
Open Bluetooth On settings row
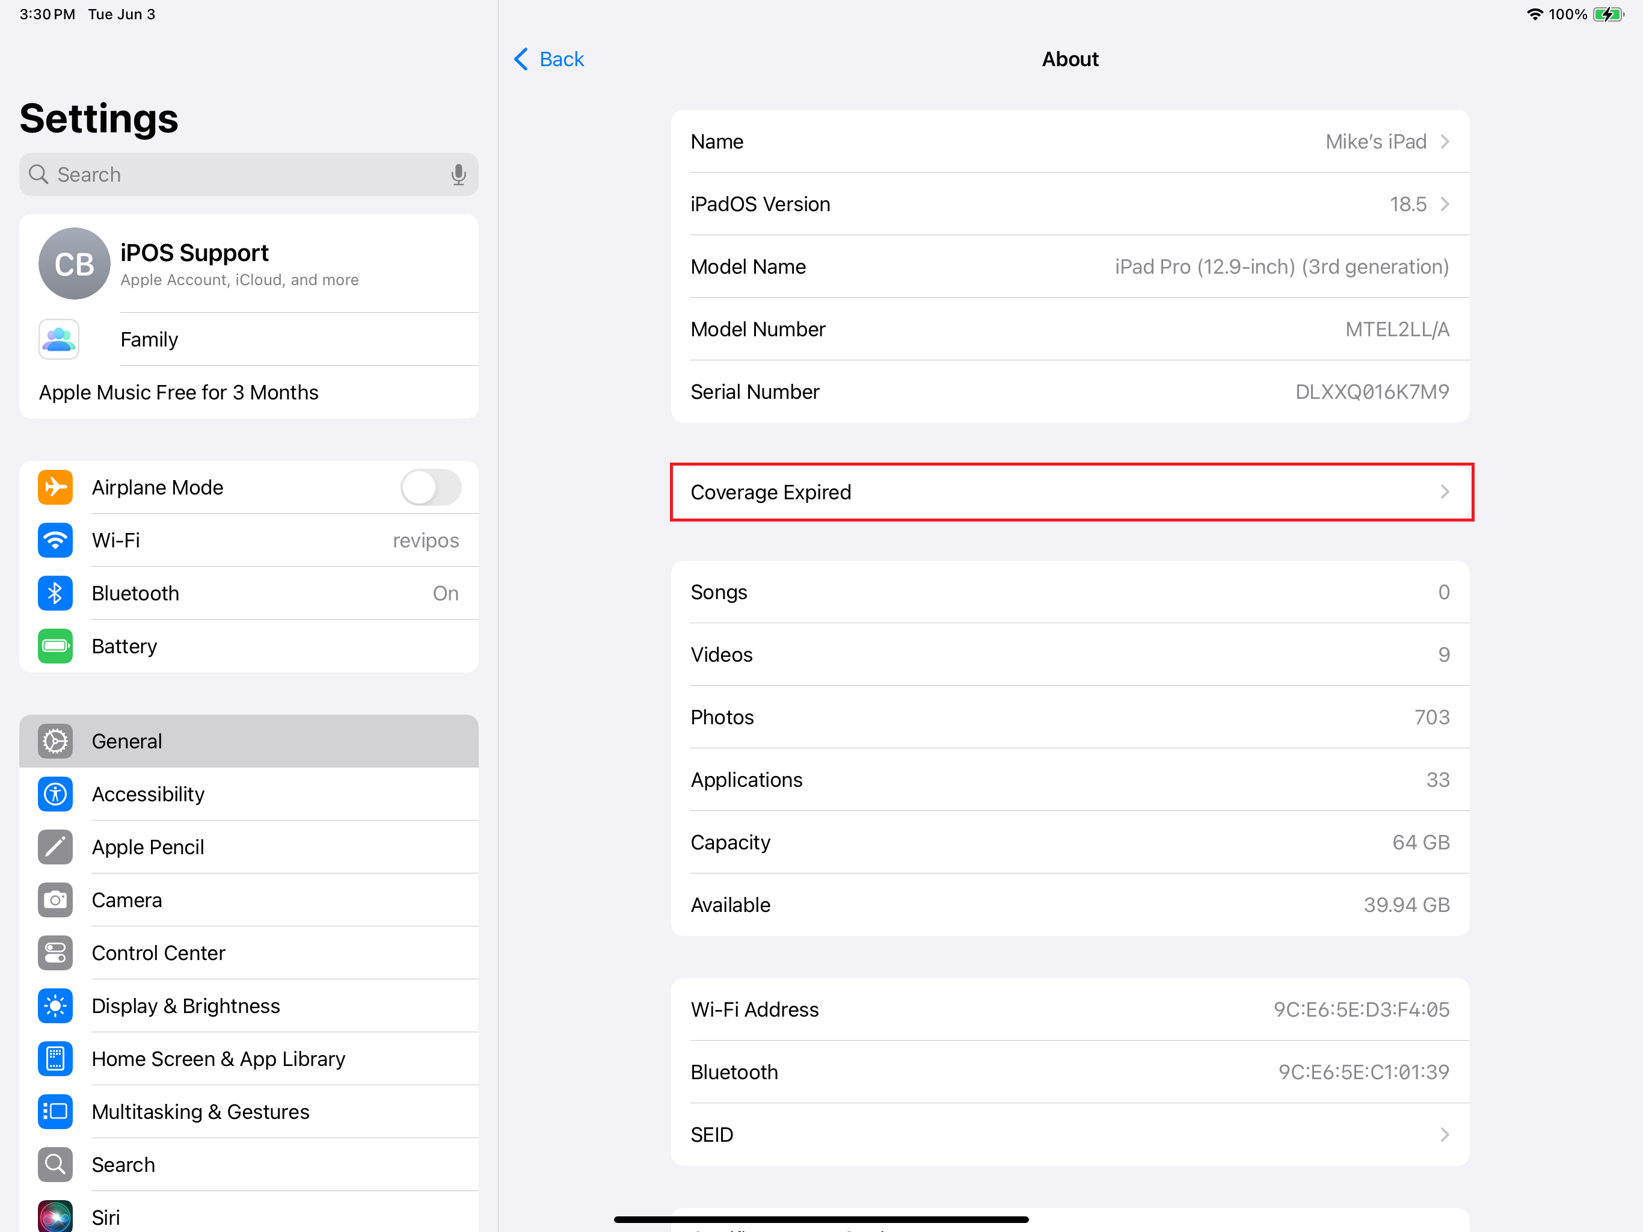coord(249,593)
